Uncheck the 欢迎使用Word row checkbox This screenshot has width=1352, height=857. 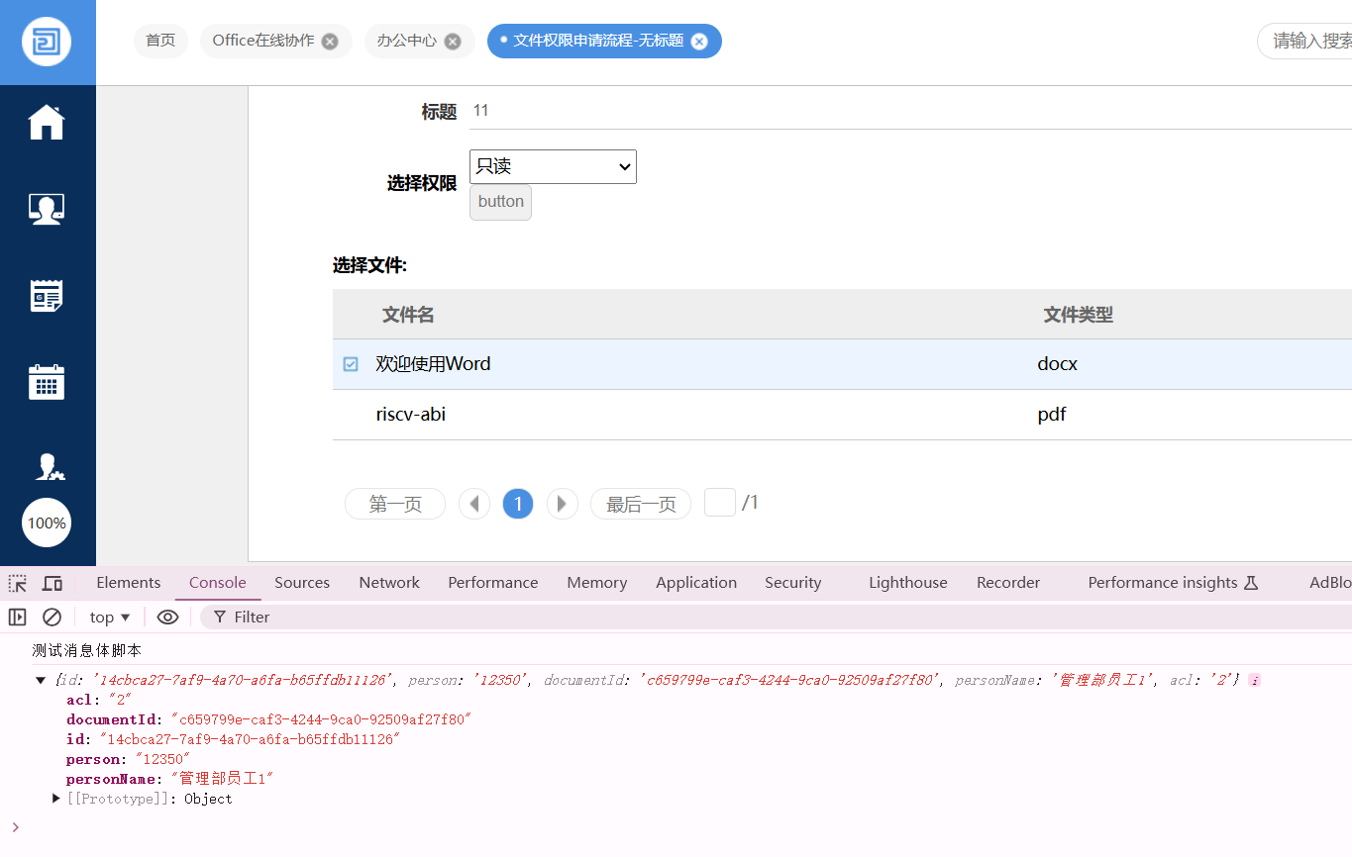tap(351, 364)
